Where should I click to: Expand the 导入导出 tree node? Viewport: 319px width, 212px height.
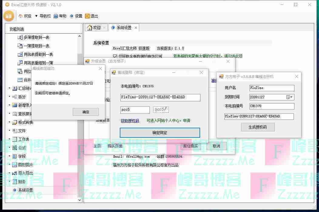point(9,173)
